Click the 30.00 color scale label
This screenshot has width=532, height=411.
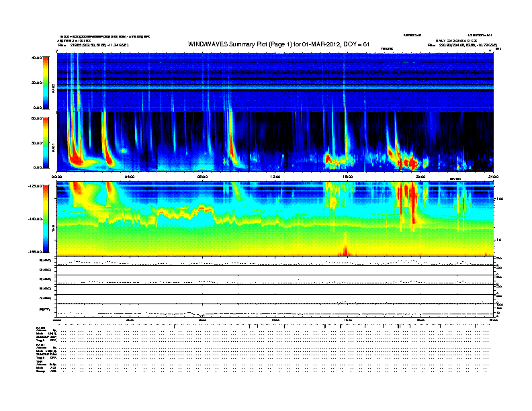tap(36, 143)
